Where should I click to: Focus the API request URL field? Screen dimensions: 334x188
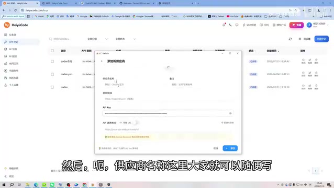click(168, 130)
